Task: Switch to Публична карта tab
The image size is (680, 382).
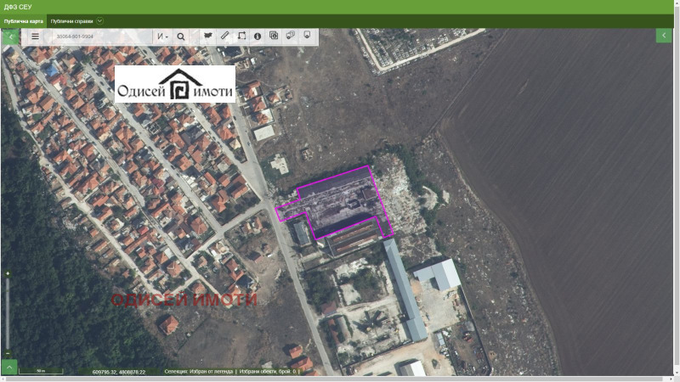Action: pyautogui.click(x=23, y=20)
